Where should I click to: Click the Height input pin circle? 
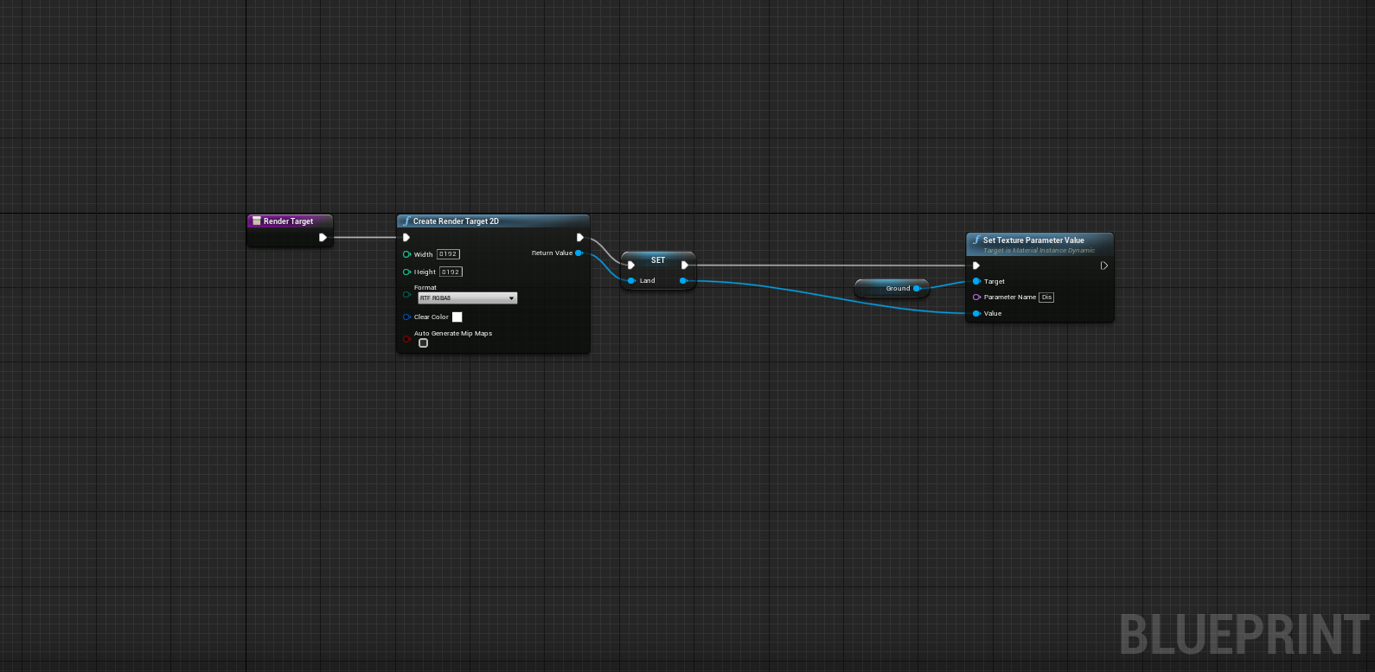(406, 272)
